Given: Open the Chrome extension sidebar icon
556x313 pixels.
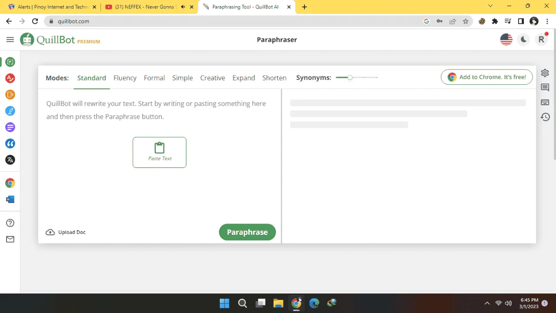Looking at the screenshot, I should 10,183.
